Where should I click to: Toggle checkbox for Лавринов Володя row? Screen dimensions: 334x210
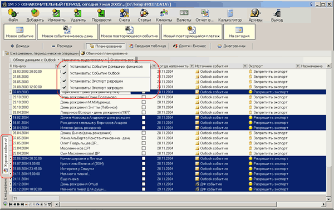tap(144, 112)
